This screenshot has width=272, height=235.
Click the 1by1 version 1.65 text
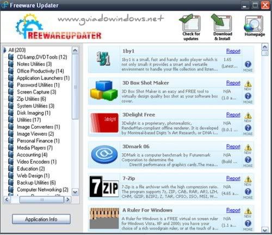pyautogui.click(x=227, y=59)
